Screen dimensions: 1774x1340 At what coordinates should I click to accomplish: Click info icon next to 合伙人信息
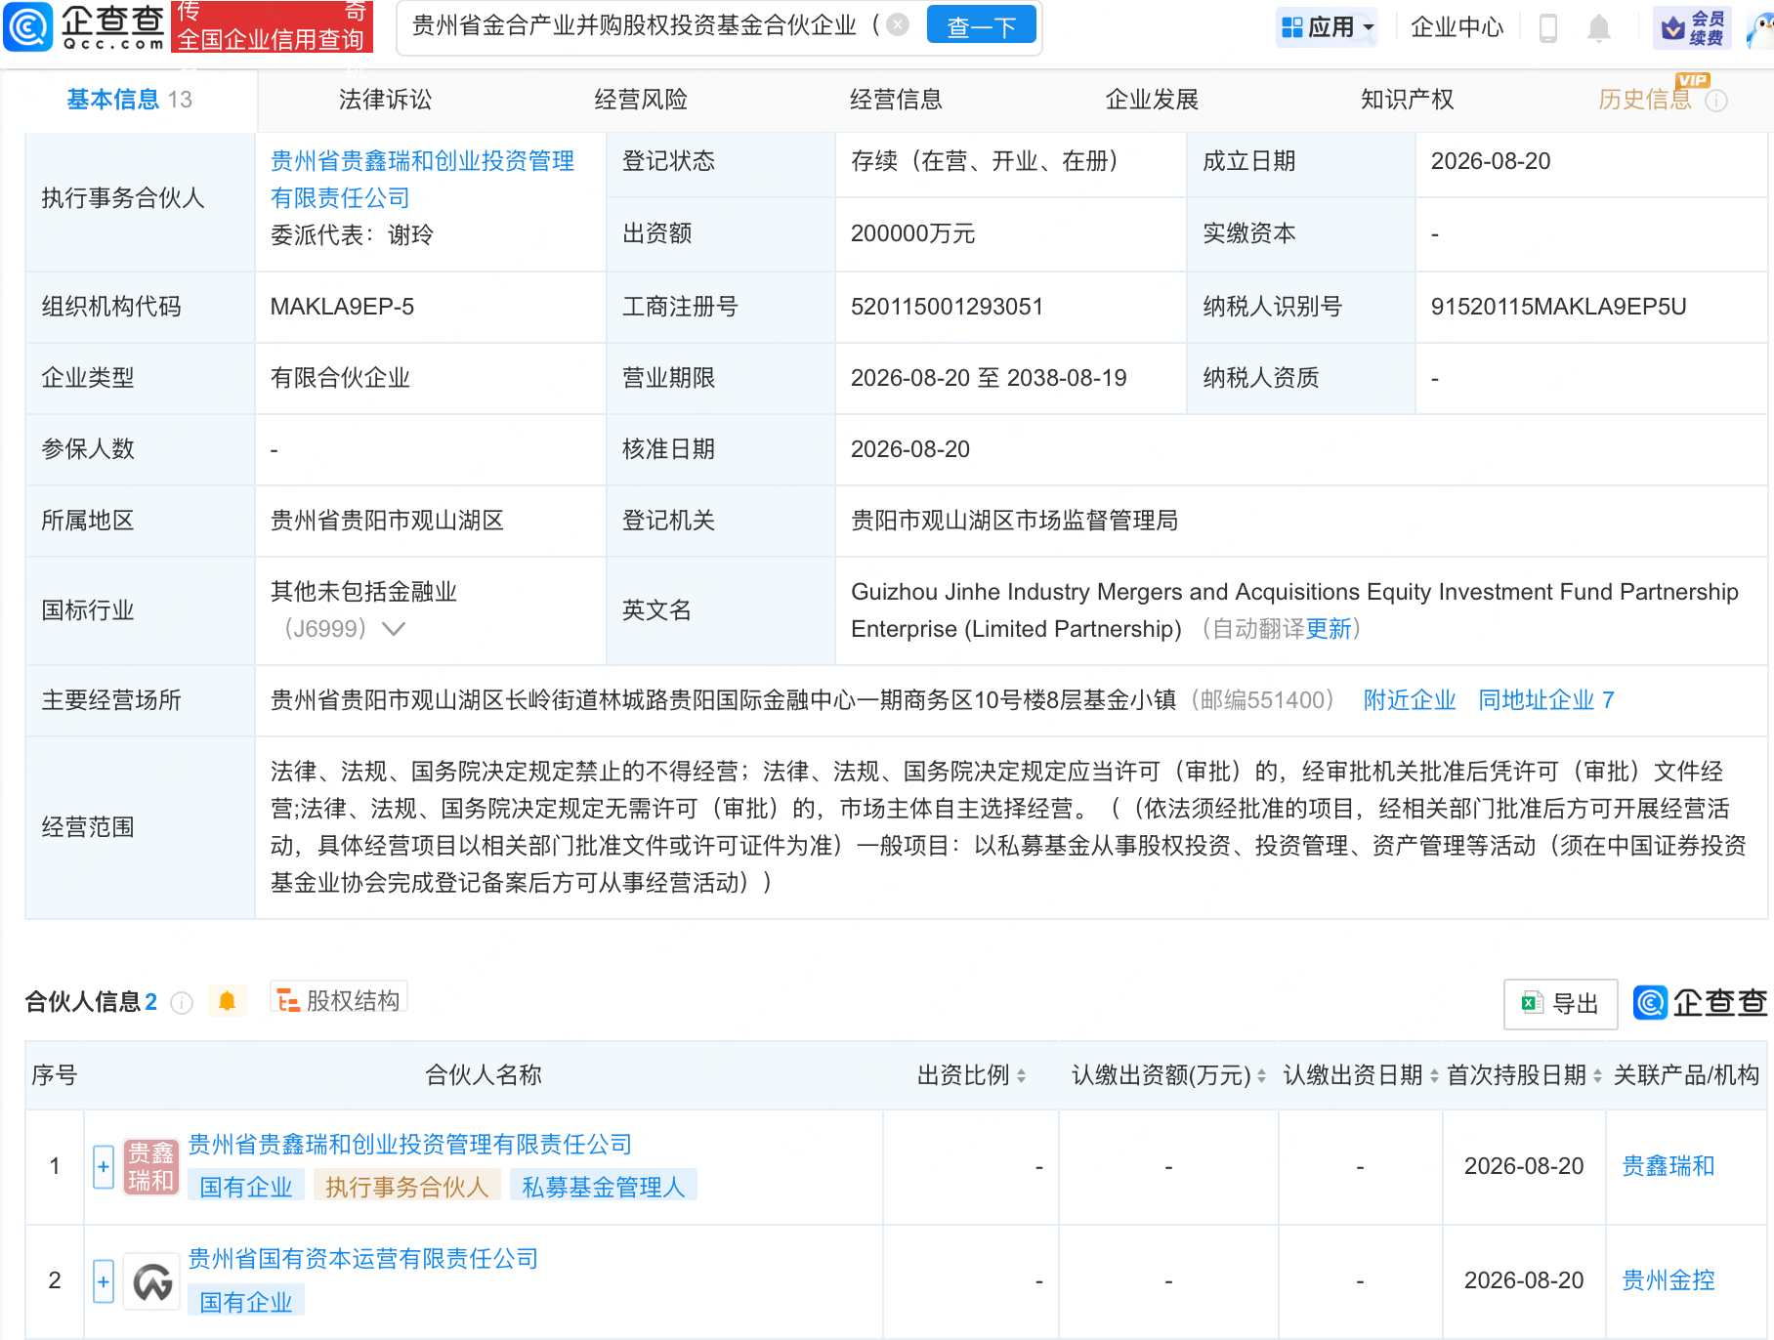(182, 1003)
